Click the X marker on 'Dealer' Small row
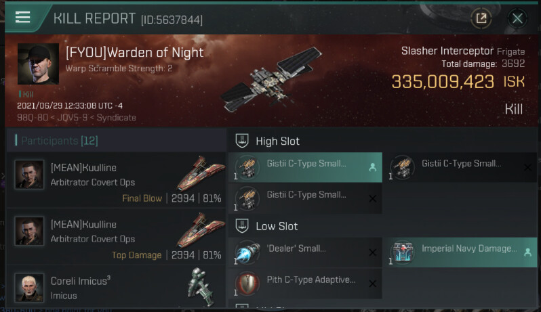 [x=372, y=252]
